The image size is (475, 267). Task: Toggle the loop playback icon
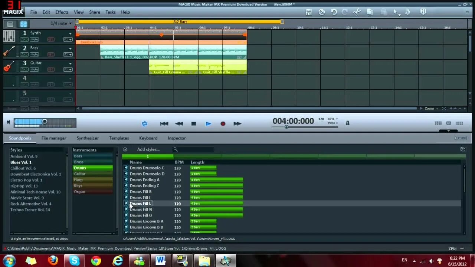pyautogui.click(x=144, y=123)
